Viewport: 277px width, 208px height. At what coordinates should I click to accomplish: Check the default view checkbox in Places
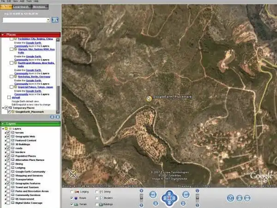click(x=9, y=98)
